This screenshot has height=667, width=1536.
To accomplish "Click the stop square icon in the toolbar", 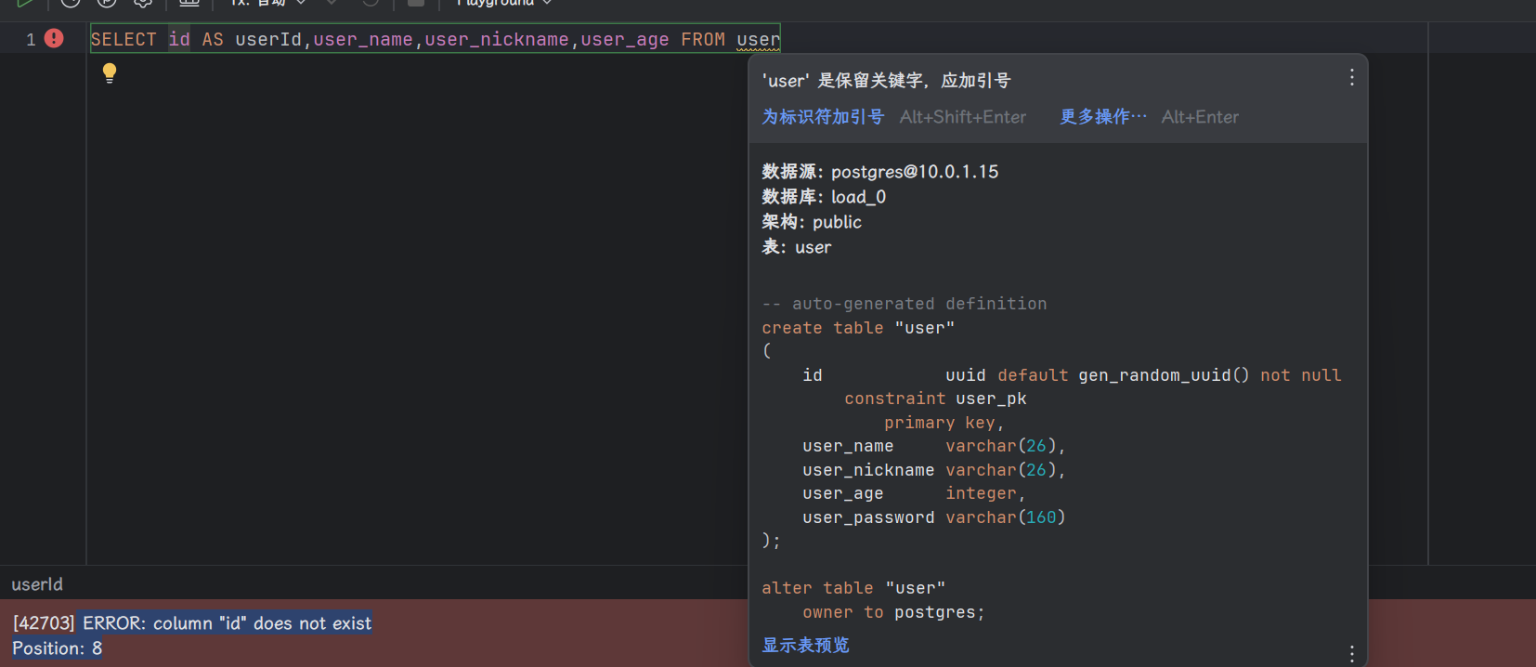I will pyautogui.click(x=416, y=3).
